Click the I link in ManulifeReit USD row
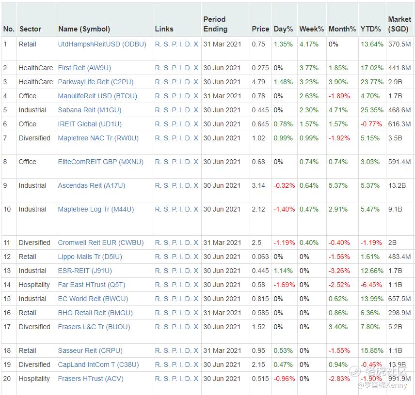The width and height of the screenshot is (415, 395). (181, 96)
